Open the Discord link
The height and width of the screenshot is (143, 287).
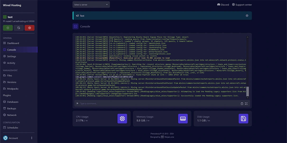tap(223, 5)
